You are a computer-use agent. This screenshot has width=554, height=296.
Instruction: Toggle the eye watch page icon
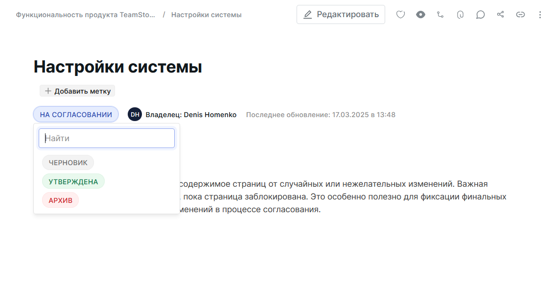click(420, 15)
